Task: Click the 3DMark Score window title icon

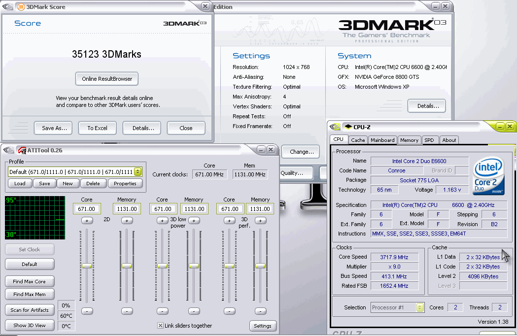Action: pos(21,6)
